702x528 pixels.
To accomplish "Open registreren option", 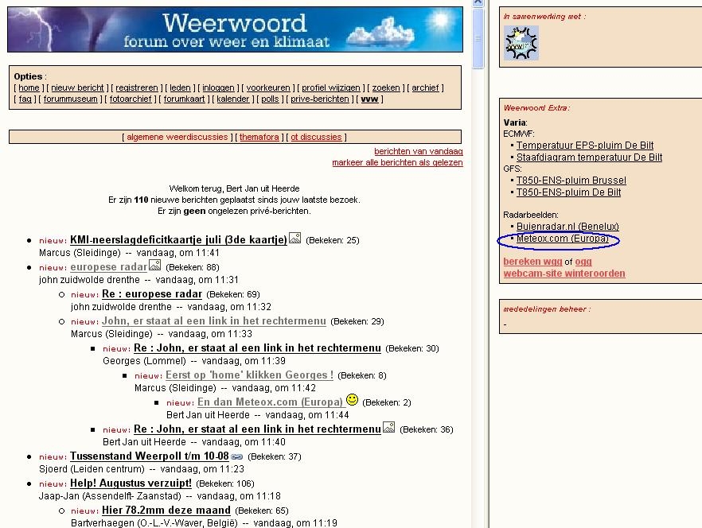I will (x=137, y=87).
